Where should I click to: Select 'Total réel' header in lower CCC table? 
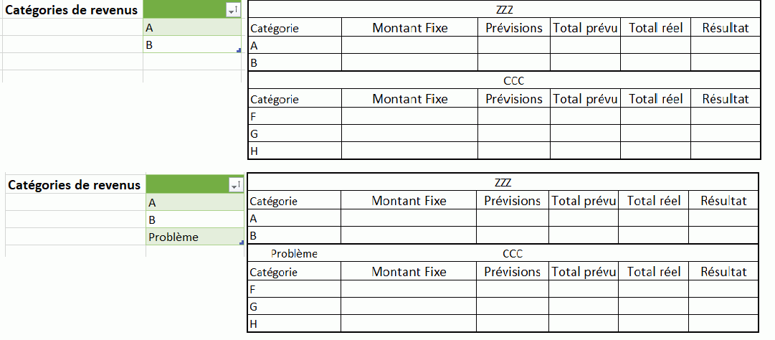(654, 271)
